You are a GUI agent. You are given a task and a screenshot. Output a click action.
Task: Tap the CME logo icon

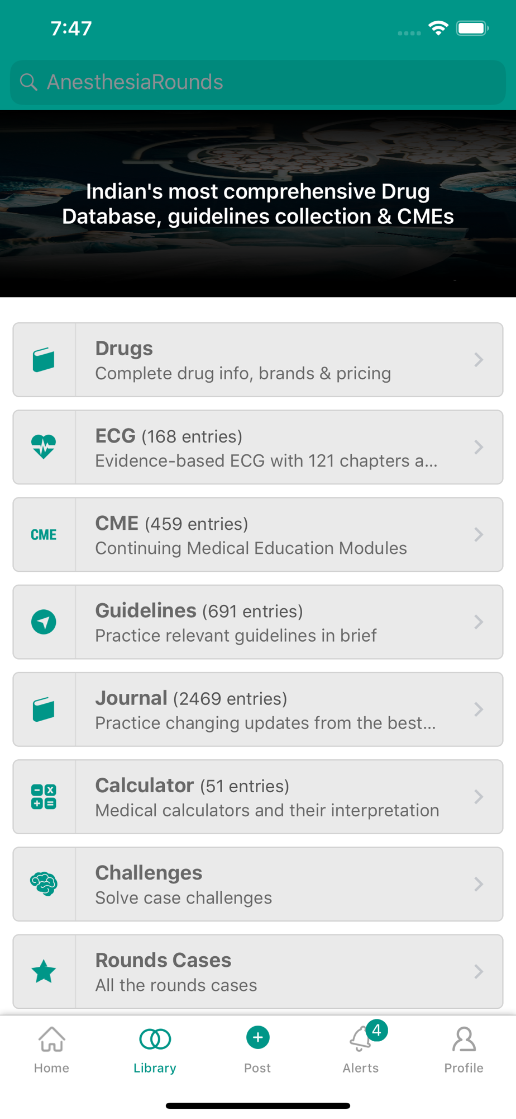coord(44,535)
